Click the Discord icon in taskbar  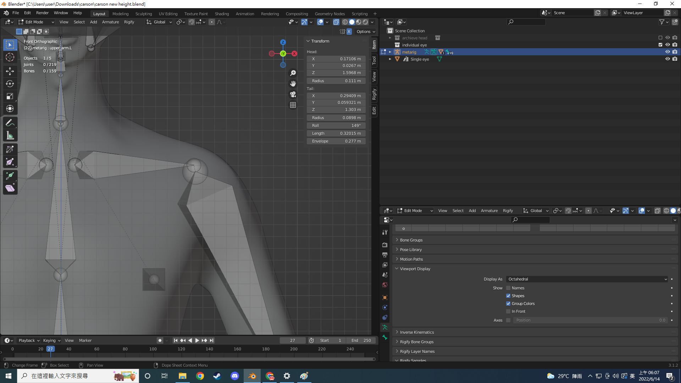(x=234, y=376)
